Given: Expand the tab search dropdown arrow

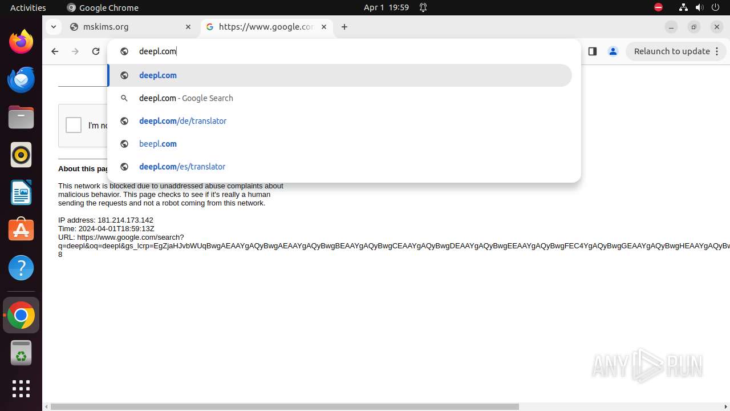Looking at the screenshot, I should (53, 27).
